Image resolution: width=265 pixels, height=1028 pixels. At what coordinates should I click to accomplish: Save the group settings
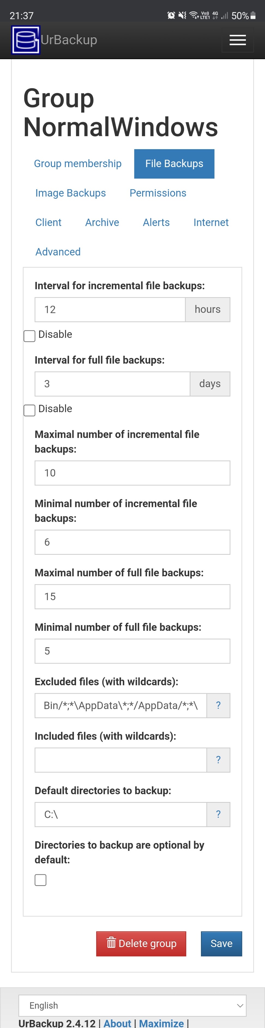click(x=221, y=943)
